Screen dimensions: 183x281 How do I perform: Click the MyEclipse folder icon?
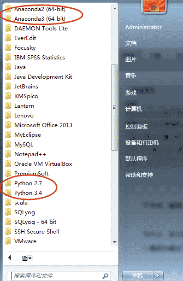pyautogui.click(x=8, y=135)
